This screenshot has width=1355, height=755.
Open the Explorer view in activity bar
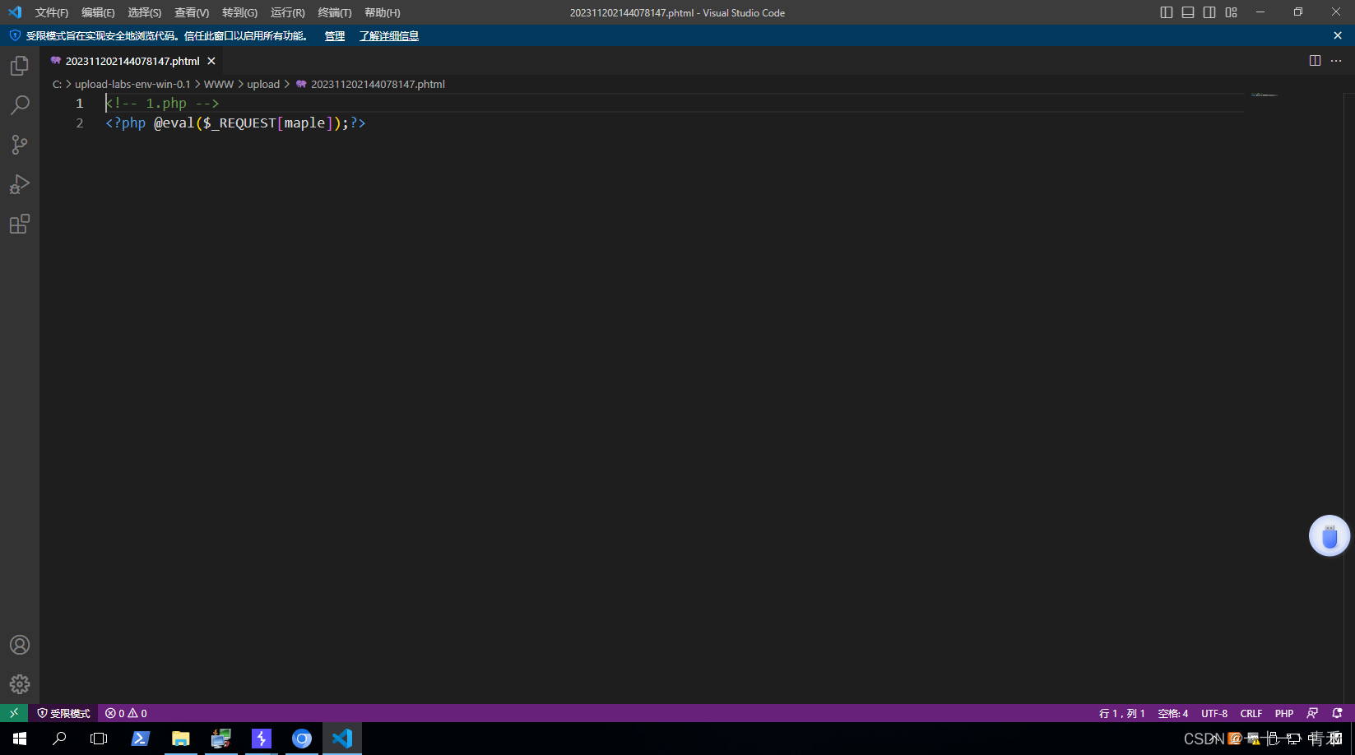[x=20, y=66]
